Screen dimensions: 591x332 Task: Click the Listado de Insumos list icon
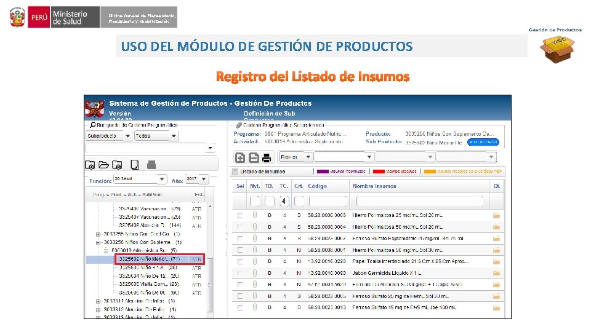(235, 172)
